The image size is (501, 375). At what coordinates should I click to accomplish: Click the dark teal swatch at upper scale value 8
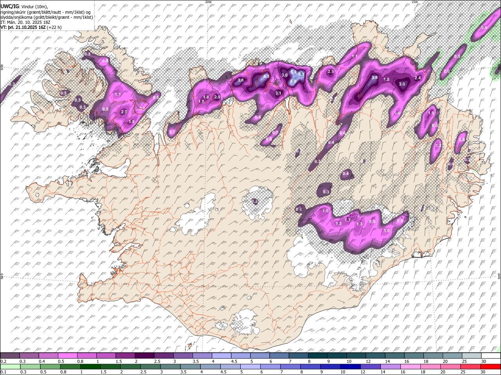click(318, 356)
